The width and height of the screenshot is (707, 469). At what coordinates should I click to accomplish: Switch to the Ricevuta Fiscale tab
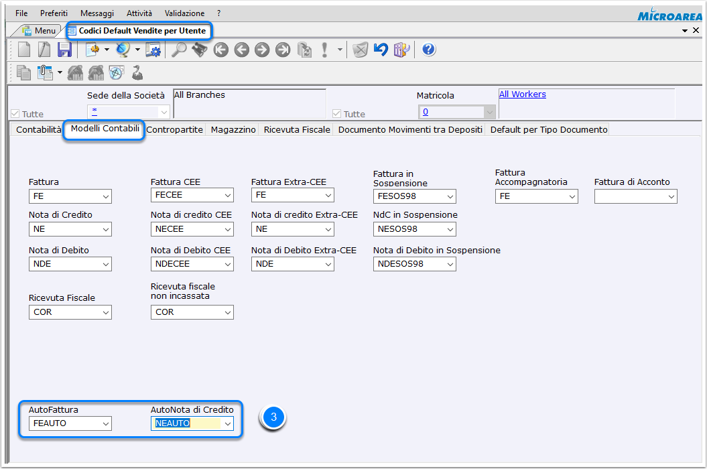[297, 130]
